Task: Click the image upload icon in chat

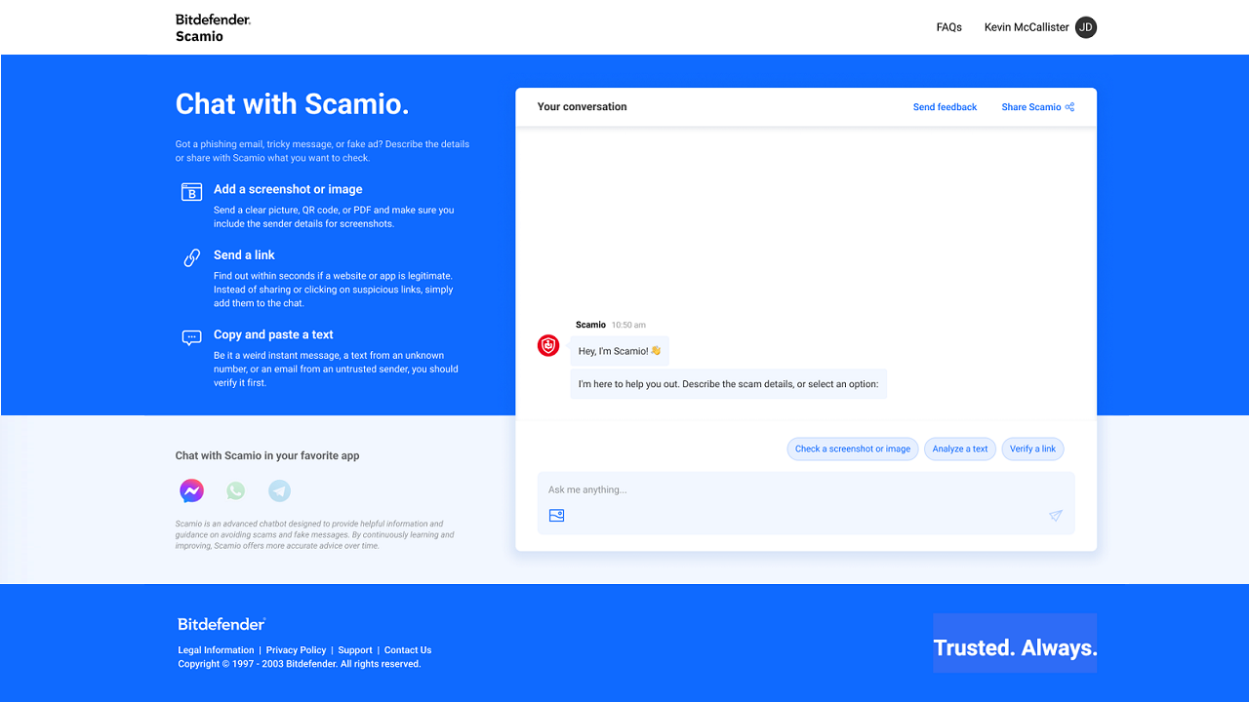Action: pyautogui.click(x=556, y=516)
